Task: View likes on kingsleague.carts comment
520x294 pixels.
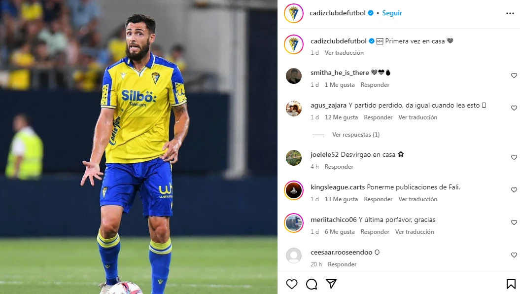Action: (x=341, y=199)
